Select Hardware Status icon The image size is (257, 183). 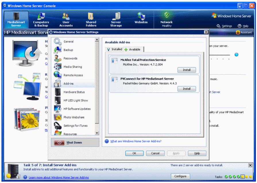57,92
